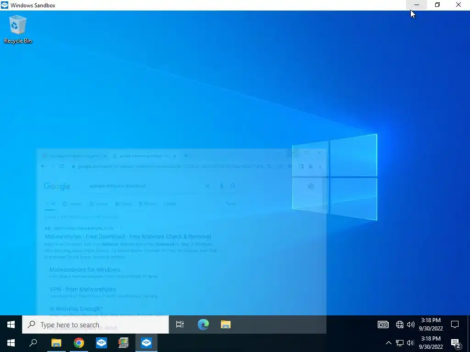The width and height of the screenshot is (470, 352).
Task: Open the host volume speaker icon
Action: tap(410, 343)
